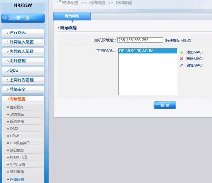Select the 网络唤醒 tab
This screenshot has width=212, height=183.
pyautogui.click(x=72, y=16)
